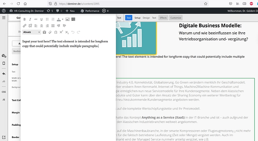
Task: View the 5 pending updates
Action: (50, 11)
